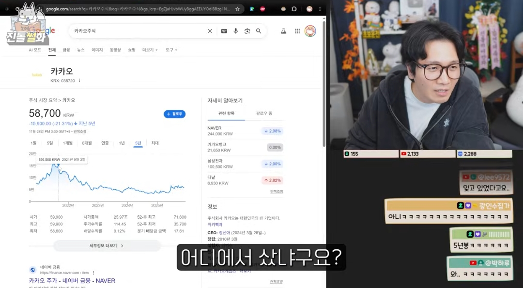Click chat message from @박하루

click(479, 269)
